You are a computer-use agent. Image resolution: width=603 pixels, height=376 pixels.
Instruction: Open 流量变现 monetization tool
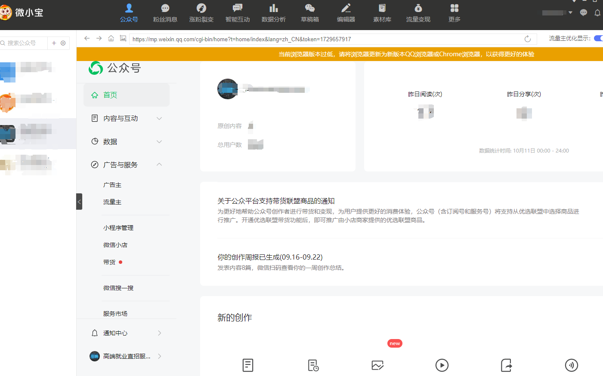[x=418, y=13]
